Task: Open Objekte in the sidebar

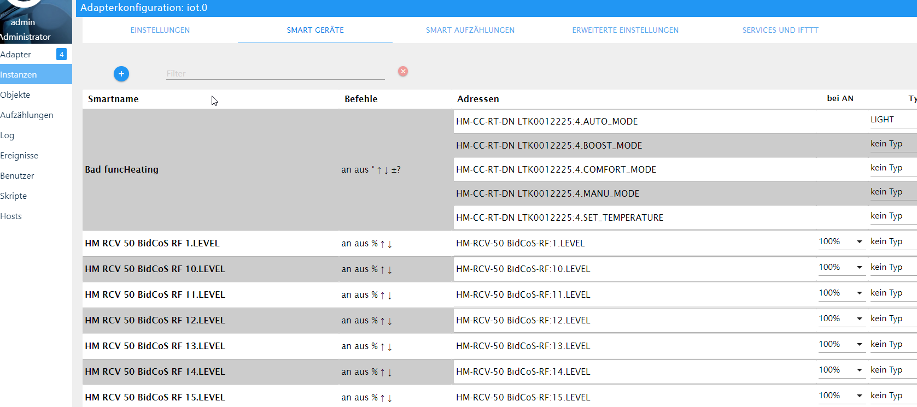Action: (x=36, y=95)
